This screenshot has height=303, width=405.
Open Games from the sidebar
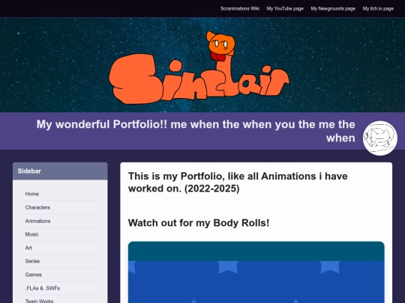pos(60,275)
